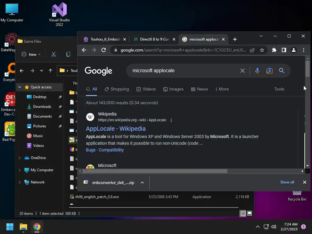Click the Chrome address bar URL
This screenshot has width=312, height=234.
(x=183, y=50)
